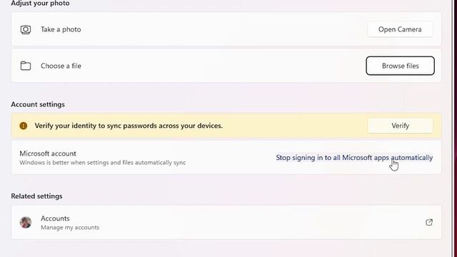Click the Verify button
Image resolution: width=457 pixels, height=257 pixels.
(x=400, y=126)
